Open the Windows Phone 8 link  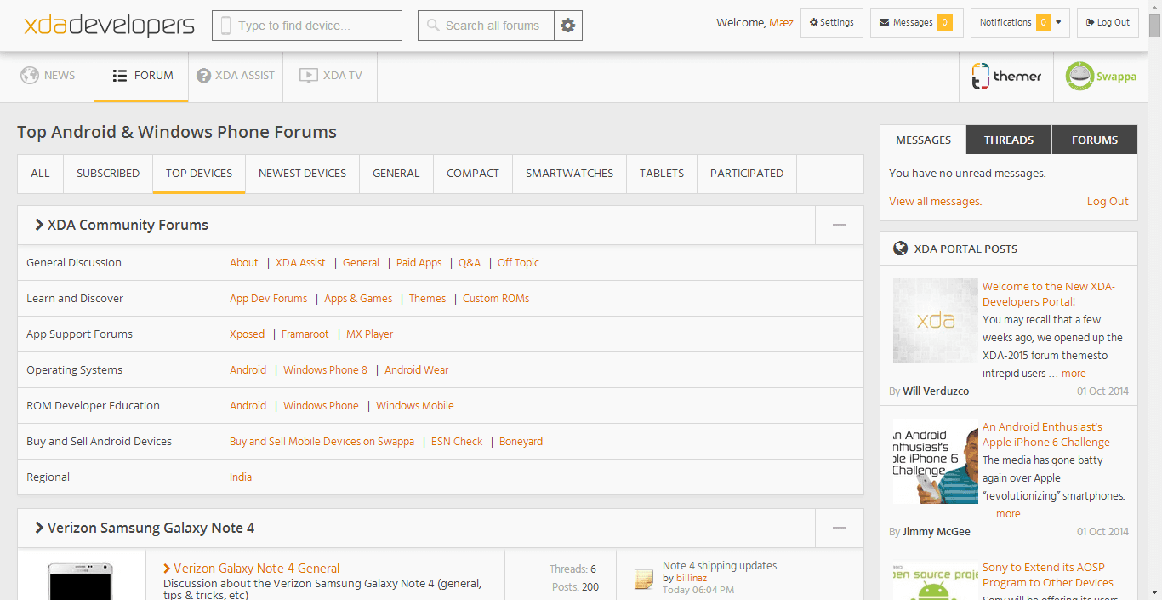click(325, 370)
